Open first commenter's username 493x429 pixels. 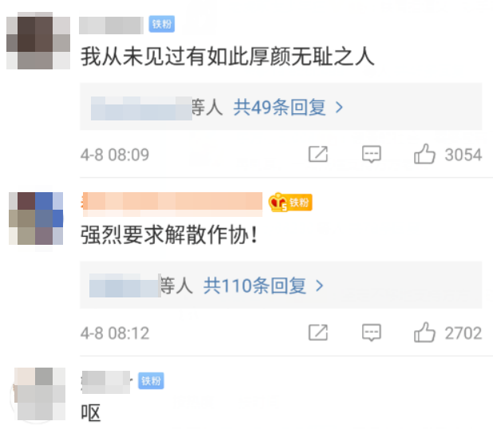112,26
